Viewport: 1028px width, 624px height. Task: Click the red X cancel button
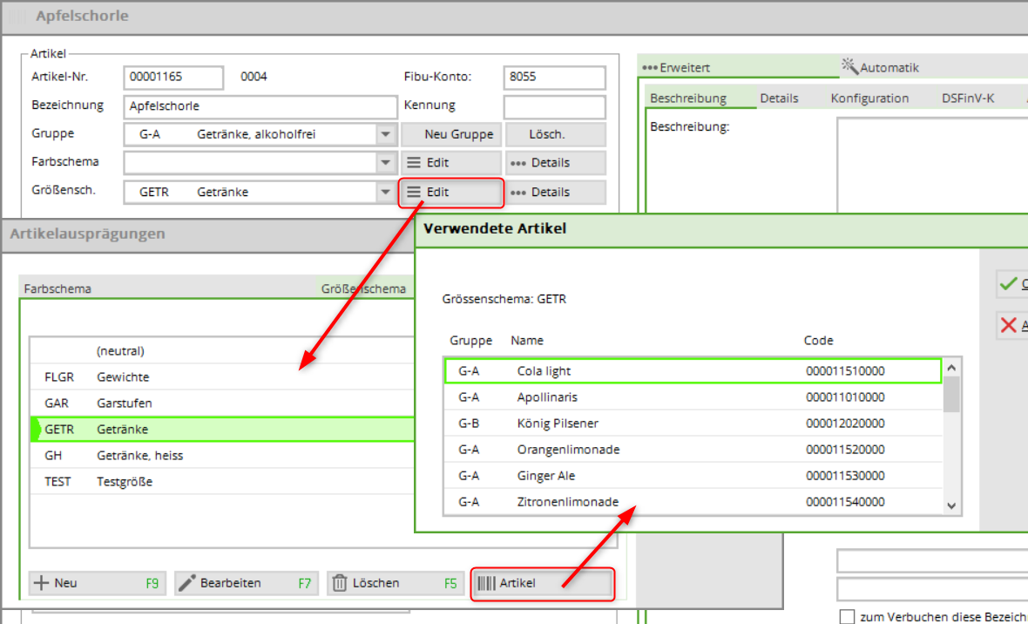1011,325
